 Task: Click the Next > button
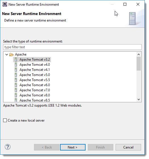tap(73, 147)
